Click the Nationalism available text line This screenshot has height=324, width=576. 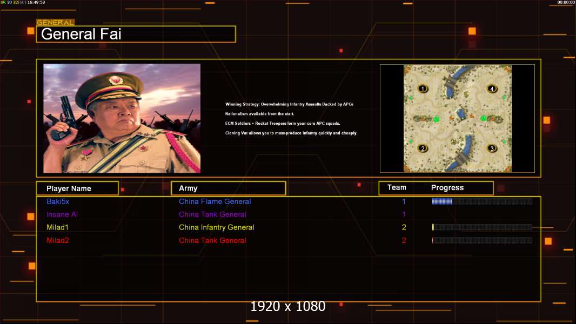tap(260, 114)
